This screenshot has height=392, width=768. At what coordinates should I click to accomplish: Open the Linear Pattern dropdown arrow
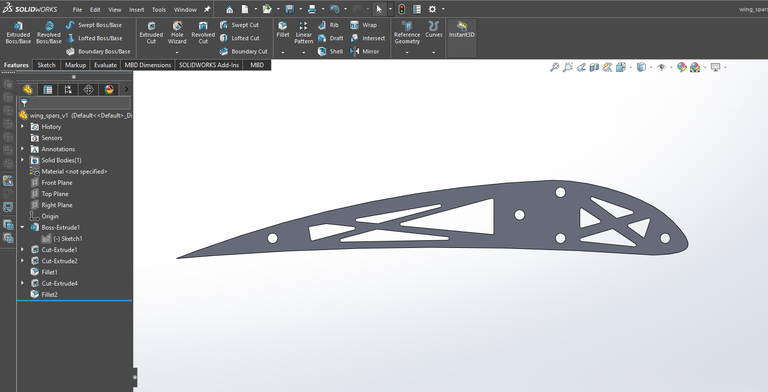point(304,52)
